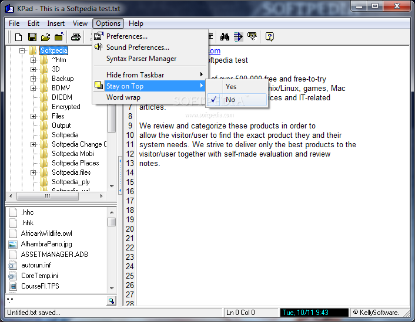Select the Softpedia_ply folder
This screenshot has height=322, width=415.
coord(71,182)
